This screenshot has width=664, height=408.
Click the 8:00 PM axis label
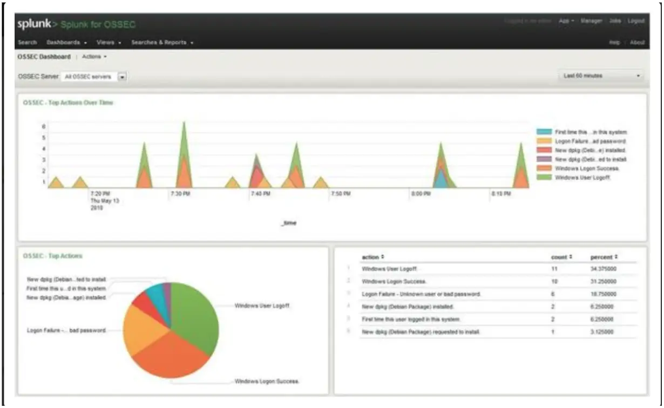420,193
